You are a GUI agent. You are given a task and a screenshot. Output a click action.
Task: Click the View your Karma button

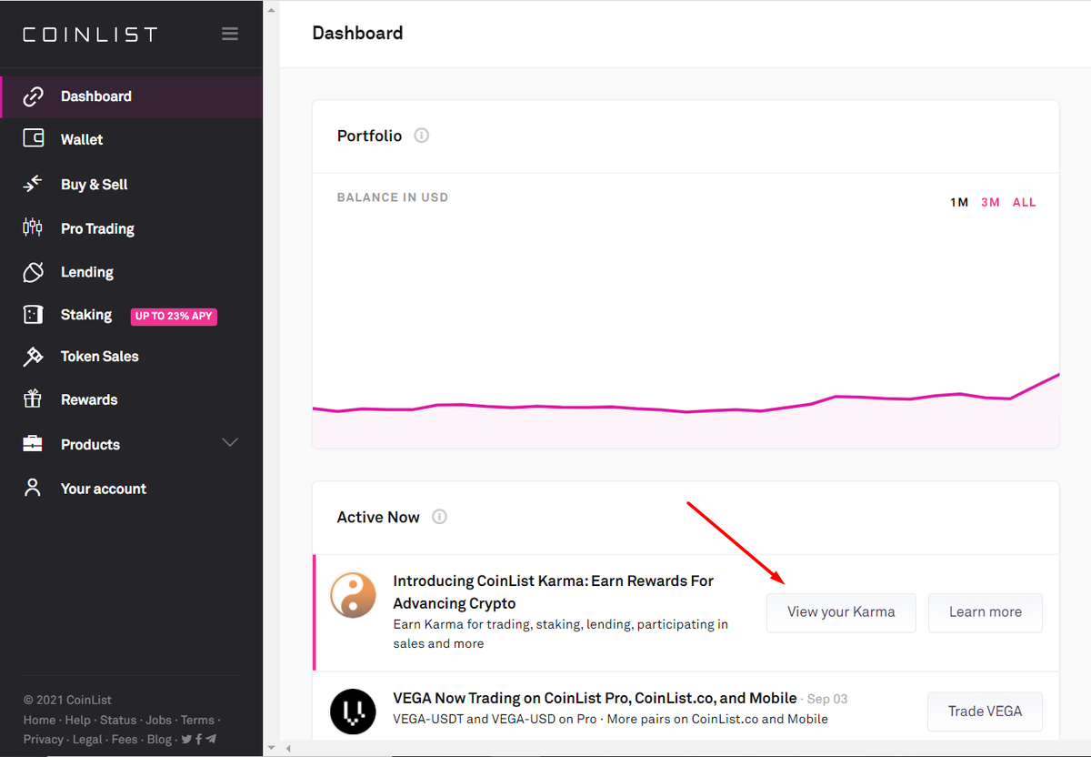tap(841, 612)
